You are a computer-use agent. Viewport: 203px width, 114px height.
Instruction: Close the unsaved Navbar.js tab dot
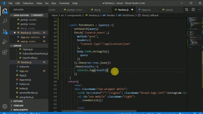coord(132,9)
